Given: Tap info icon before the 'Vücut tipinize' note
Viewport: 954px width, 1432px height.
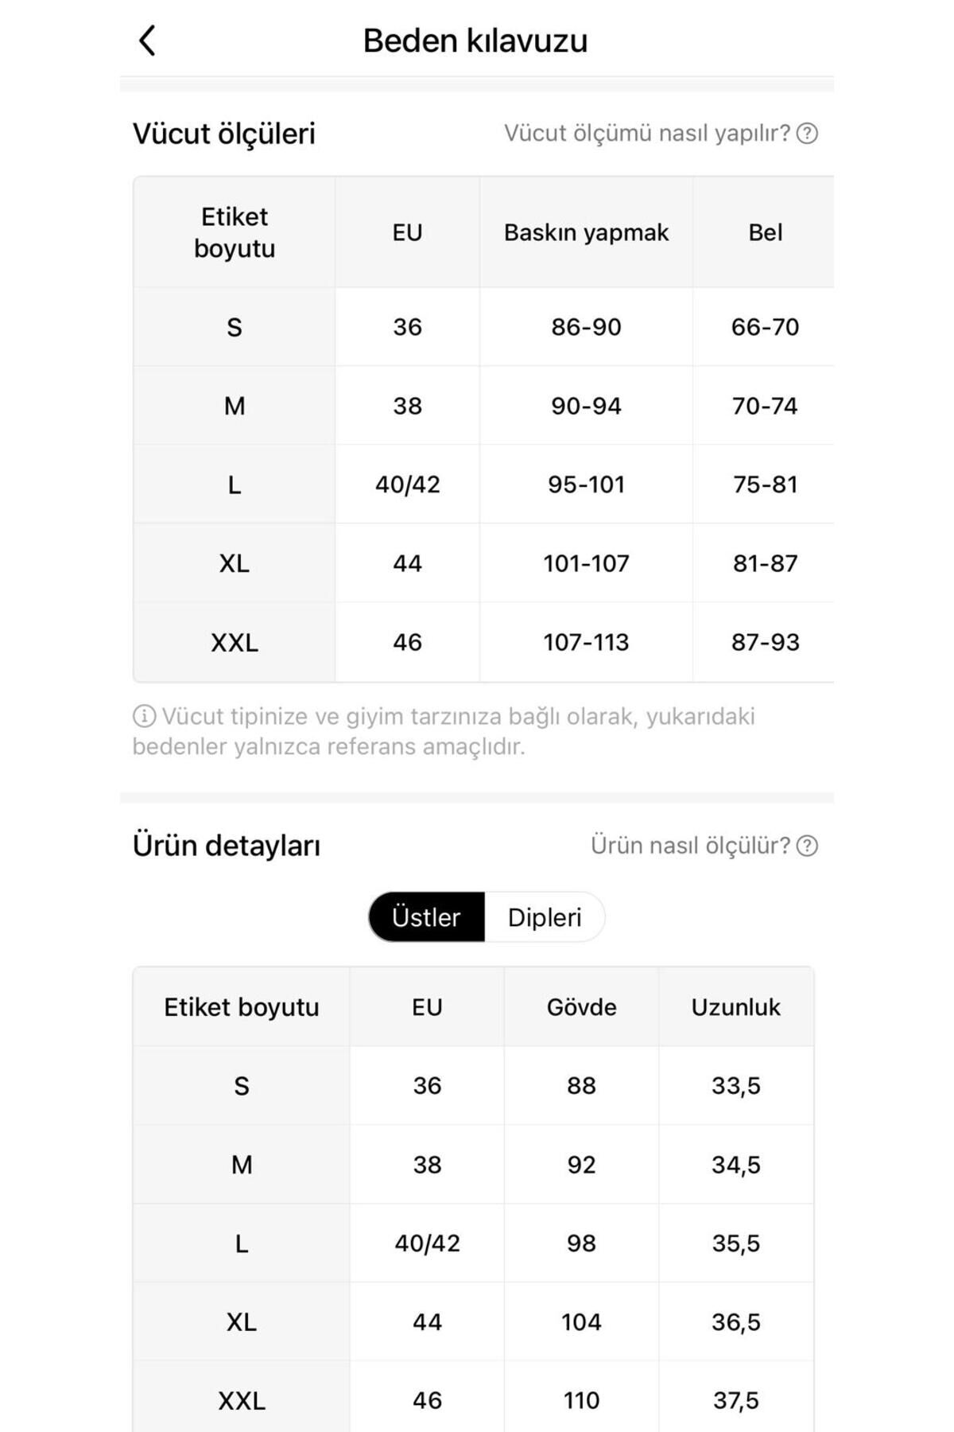Looking at the screenshot, I should [x=144, y=716].
